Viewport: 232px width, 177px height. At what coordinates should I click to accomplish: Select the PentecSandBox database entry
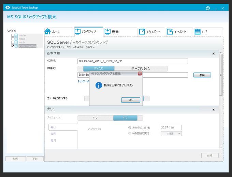[x=28, y=46]
